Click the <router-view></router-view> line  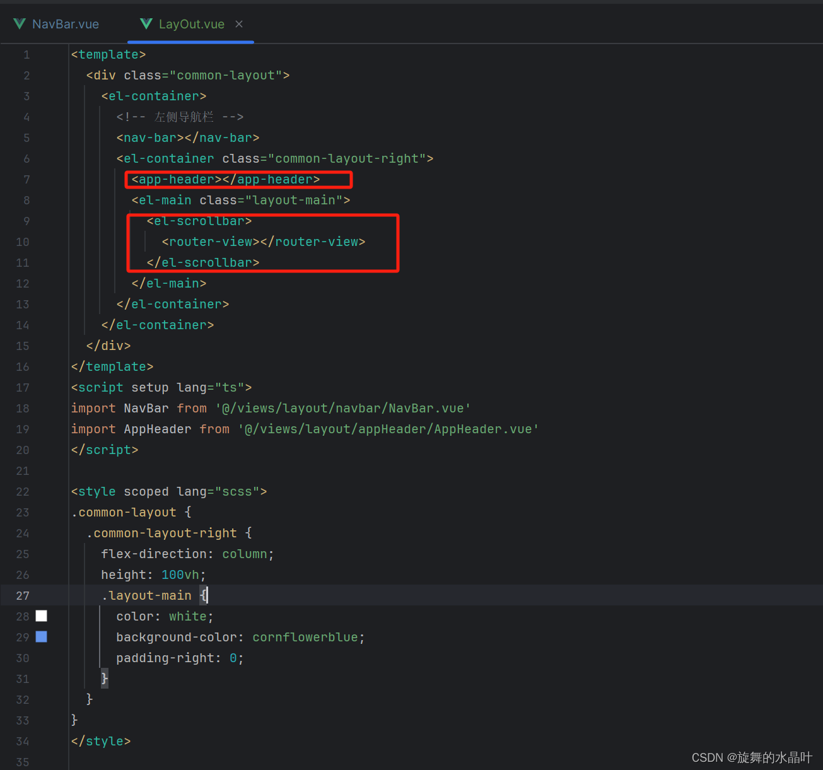(264, 242)
